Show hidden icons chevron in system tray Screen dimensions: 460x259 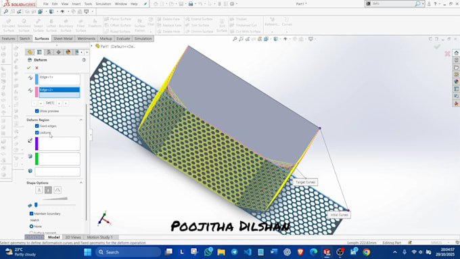[395, 252]
